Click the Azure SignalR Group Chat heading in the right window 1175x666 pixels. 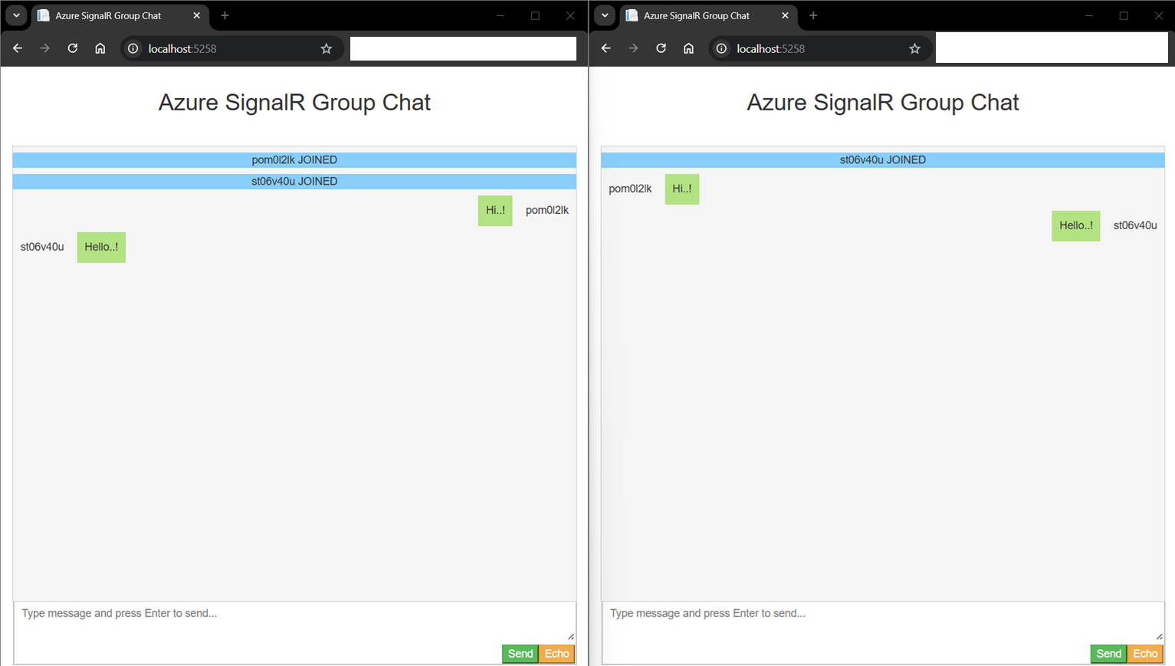[883, 103]
